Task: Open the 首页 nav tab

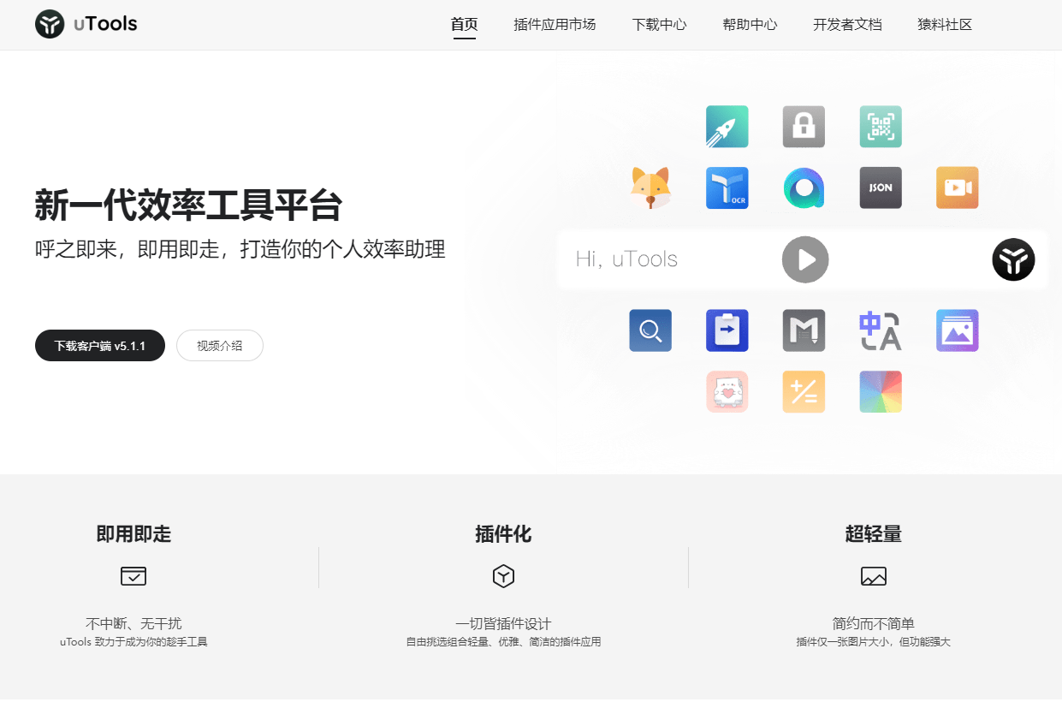Action: pos(465,25)
